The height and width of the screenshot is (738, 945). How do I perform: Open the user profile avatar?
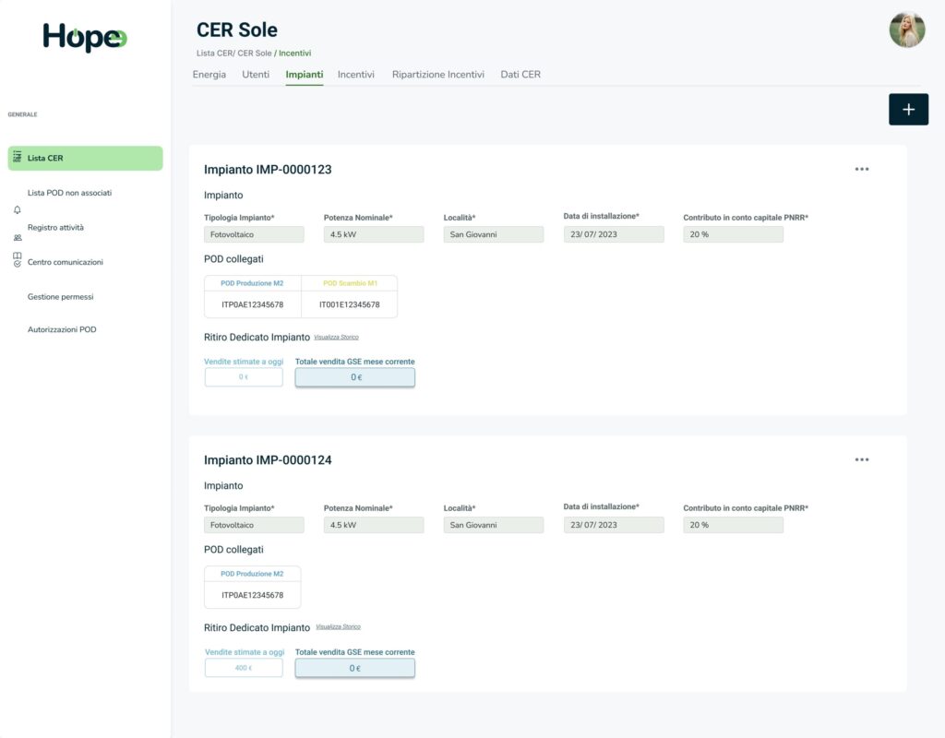click(x=906, y=30)
